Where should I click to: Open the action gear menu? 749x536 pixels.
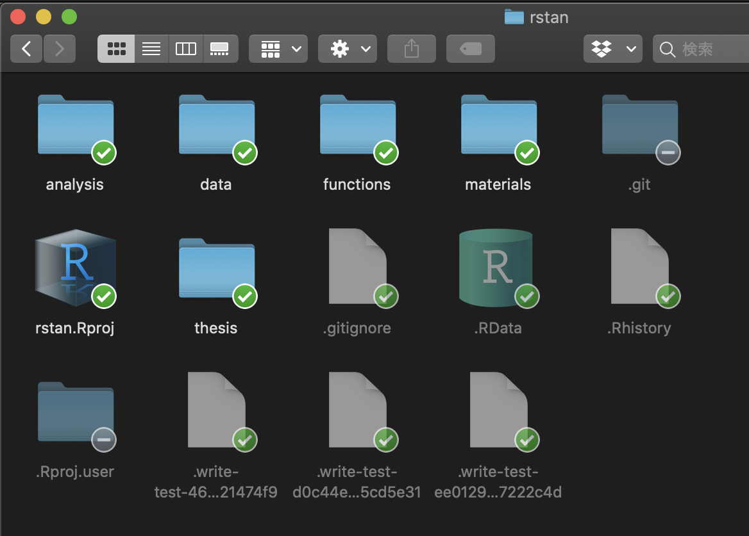(x=347, y=48)
